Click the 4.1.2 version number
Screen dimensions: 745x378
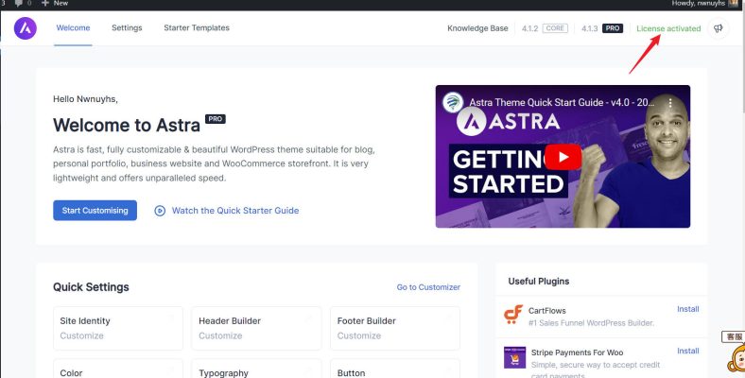pos(529,28)
